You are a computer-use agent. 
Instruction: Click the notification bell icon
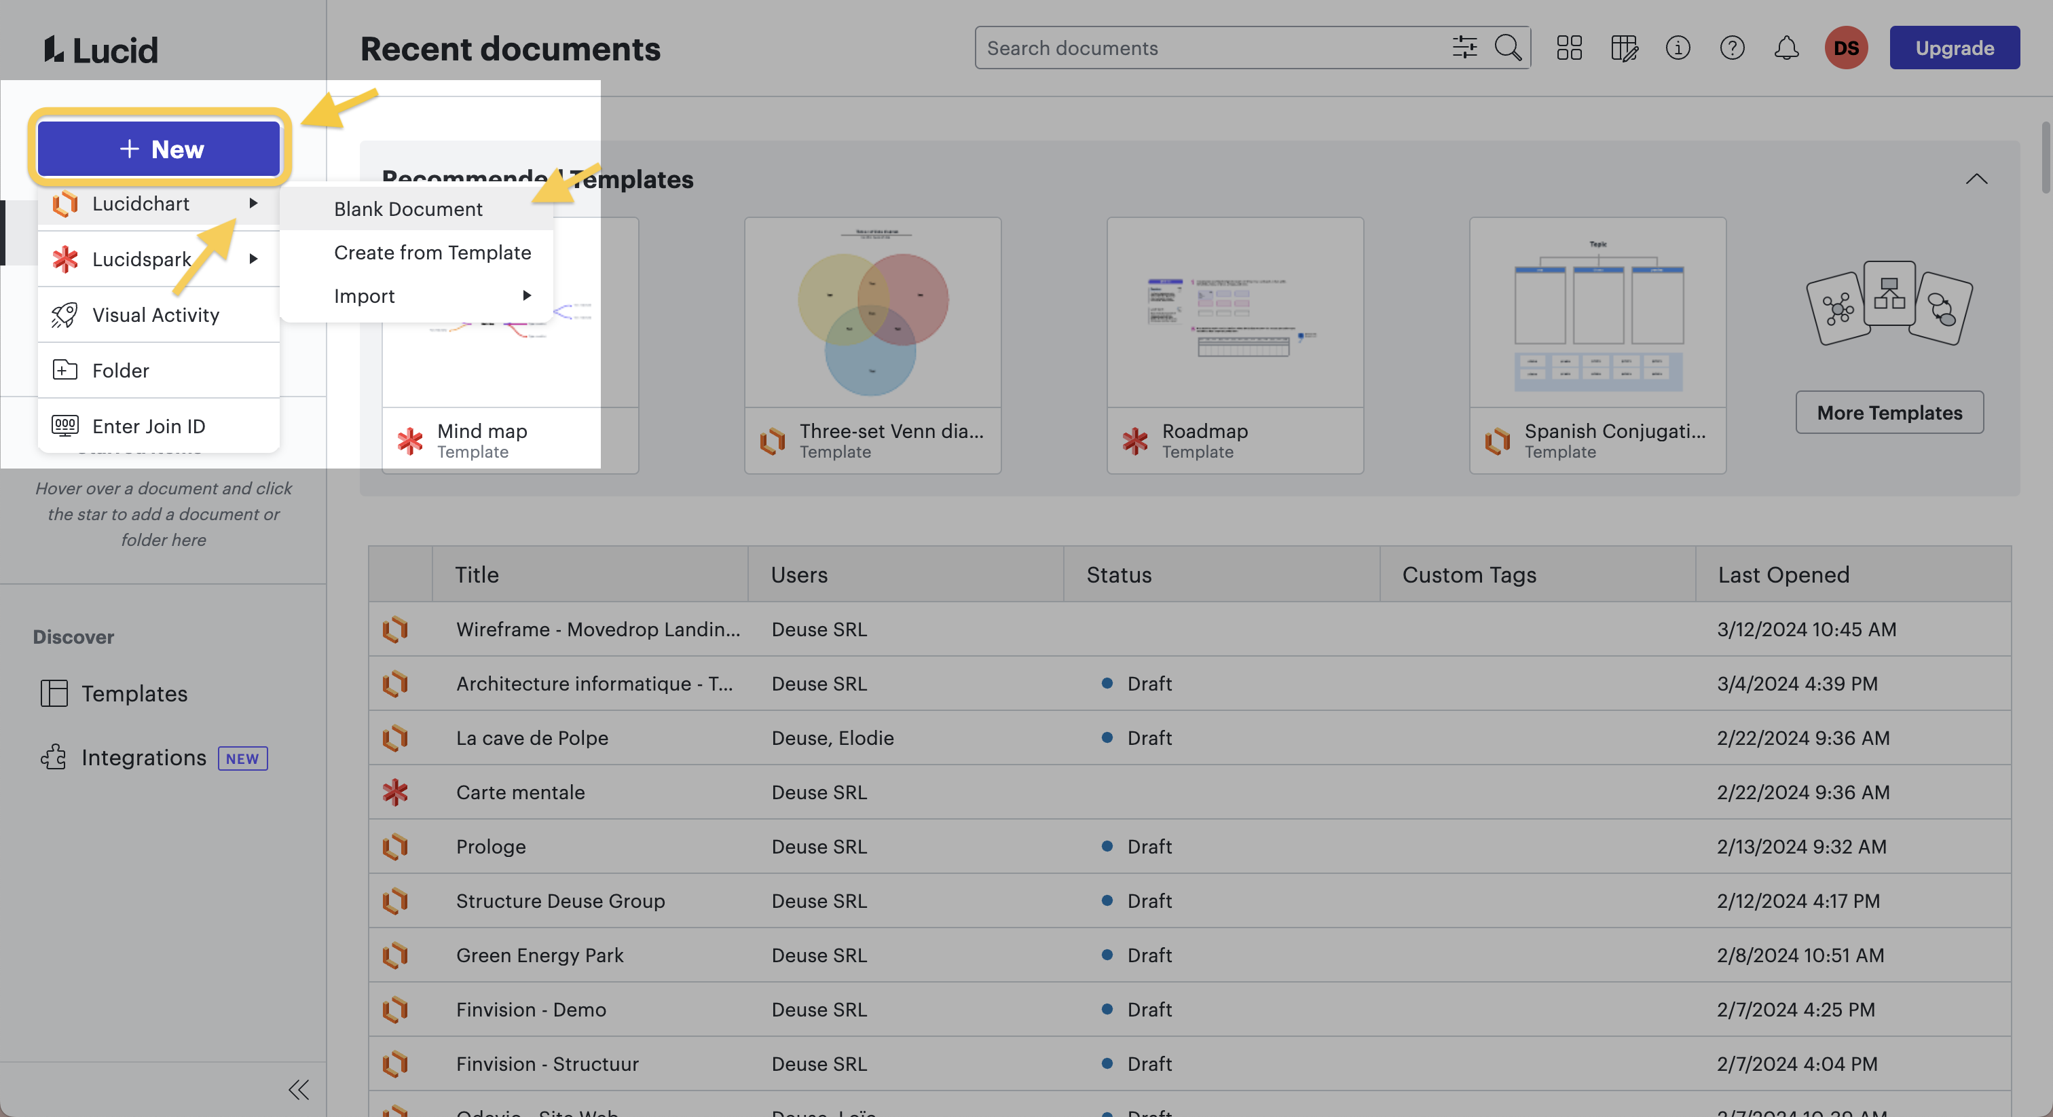point(1786,47)
